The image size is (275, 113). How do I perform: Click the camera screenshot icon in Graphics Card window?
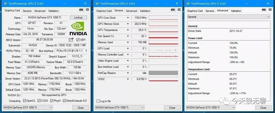[x=81, y=10]
